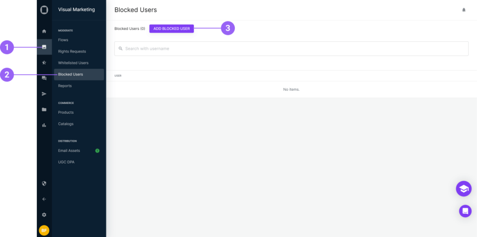Click the search magnifier icon
477x237 pixels.
point(121,48)
